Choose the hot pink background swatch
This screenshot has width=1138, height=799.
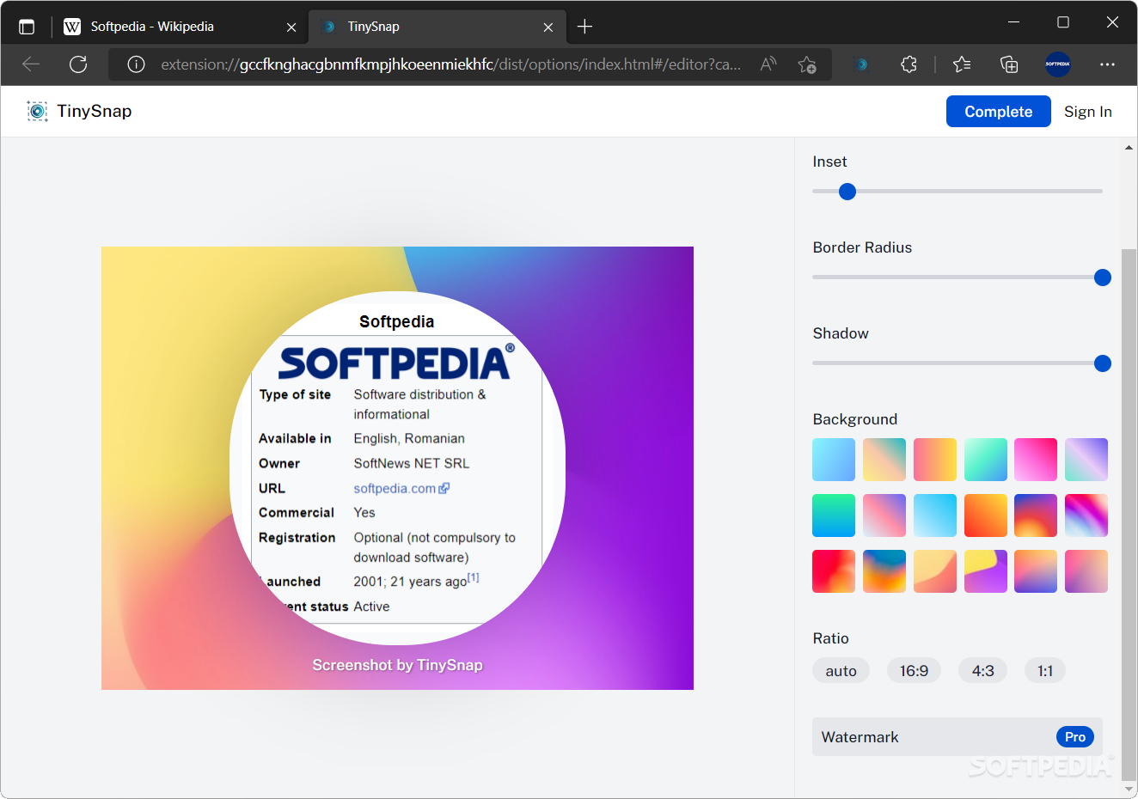1036,460
